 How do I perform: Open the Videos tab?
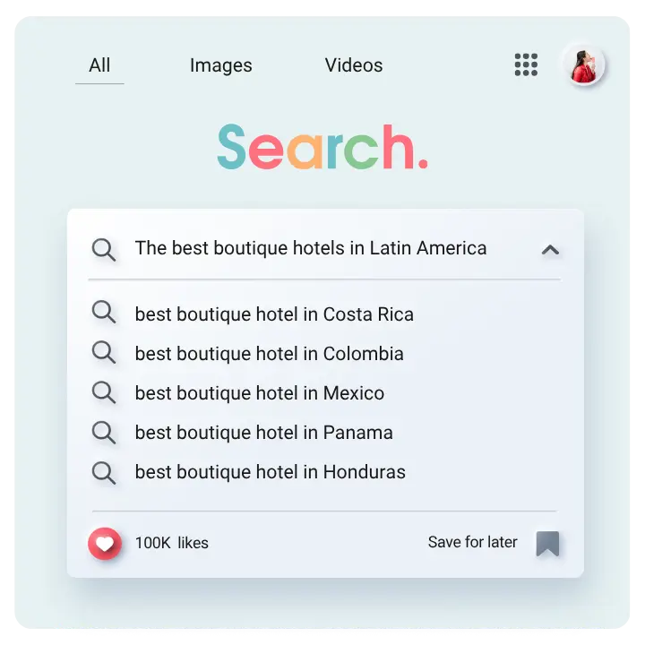point(353,65)
